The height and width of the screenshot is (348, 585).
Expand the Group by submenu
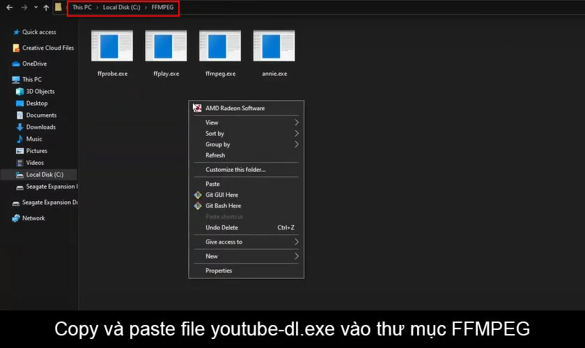[x=247, y=144]
